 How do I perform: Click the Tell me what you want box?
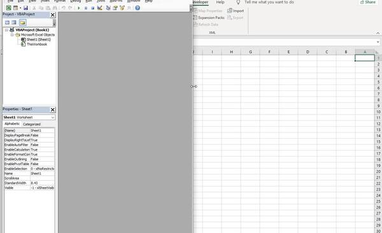(x=269, y=2)
